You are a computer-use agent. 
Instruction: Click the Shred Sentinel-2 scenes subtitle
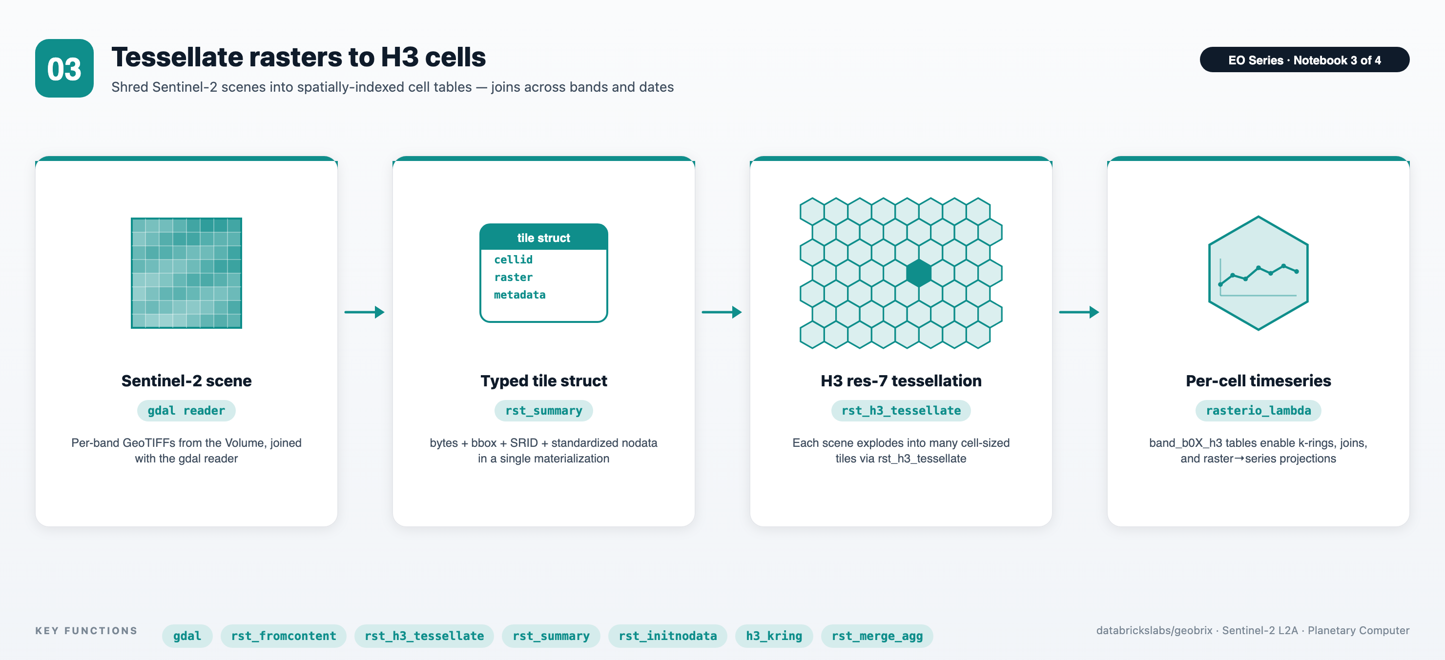click(392, 87)
